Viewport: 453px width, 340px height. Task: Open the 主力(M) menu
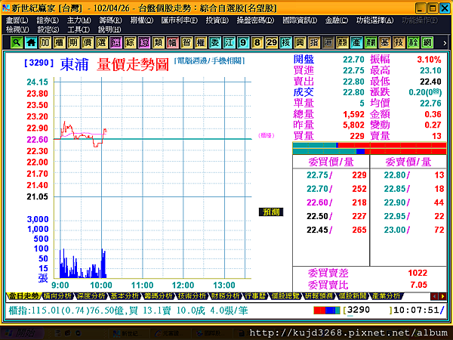79,20
